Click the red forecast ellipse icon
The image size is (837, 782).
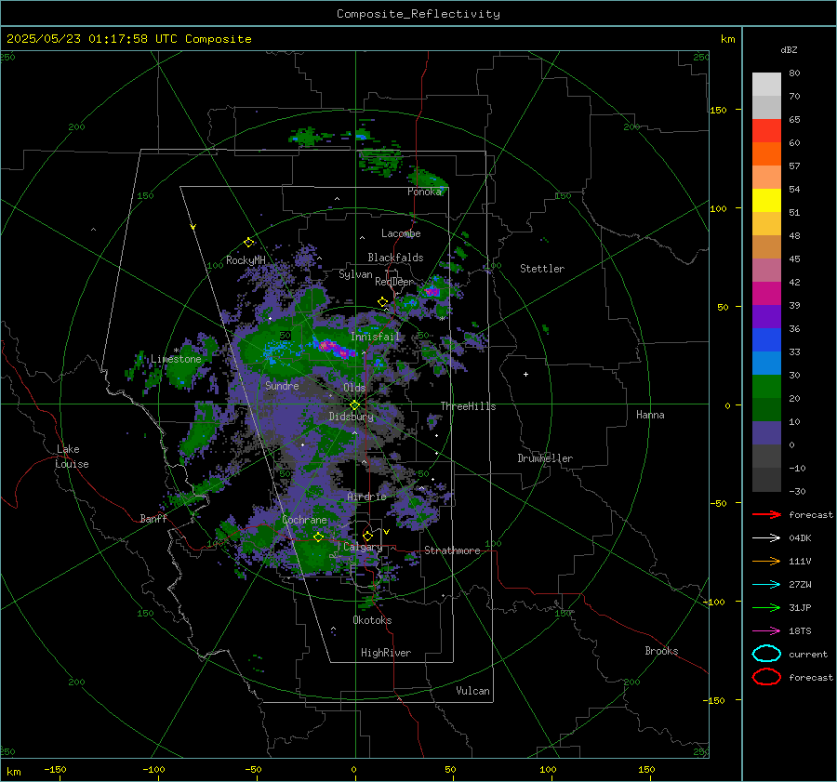pos(766,677)
